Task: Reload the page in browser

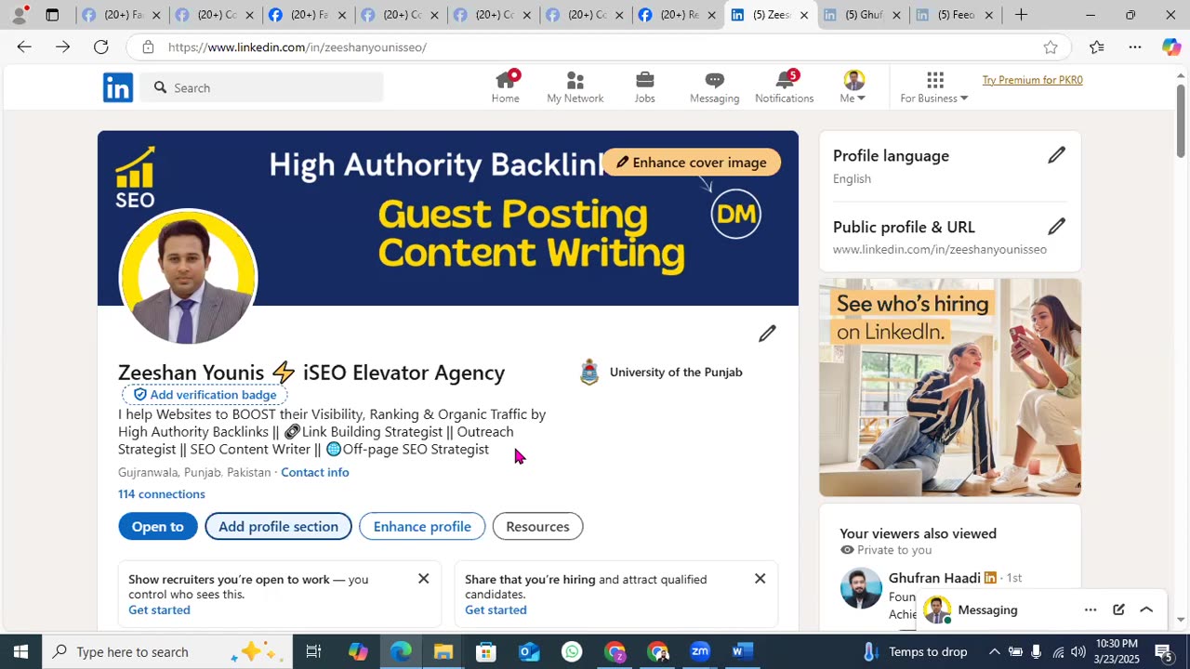Action: tap(100, 46)
